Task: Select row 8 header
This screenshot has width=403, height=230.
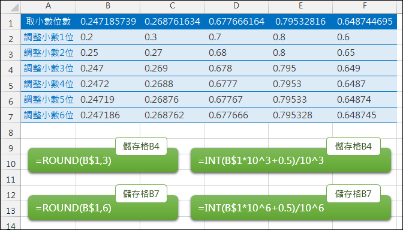Action: (11, 131)
